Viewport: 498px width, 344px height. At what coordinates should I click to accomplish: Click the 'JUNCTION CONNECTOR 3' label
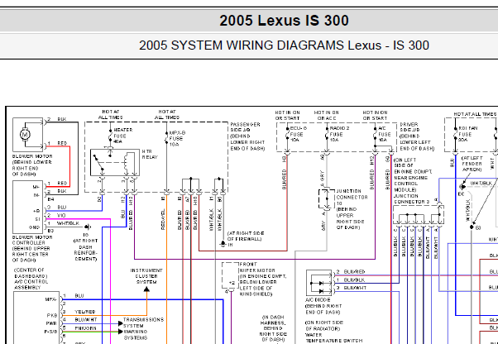pyautogui.click(x=412, y=198)
